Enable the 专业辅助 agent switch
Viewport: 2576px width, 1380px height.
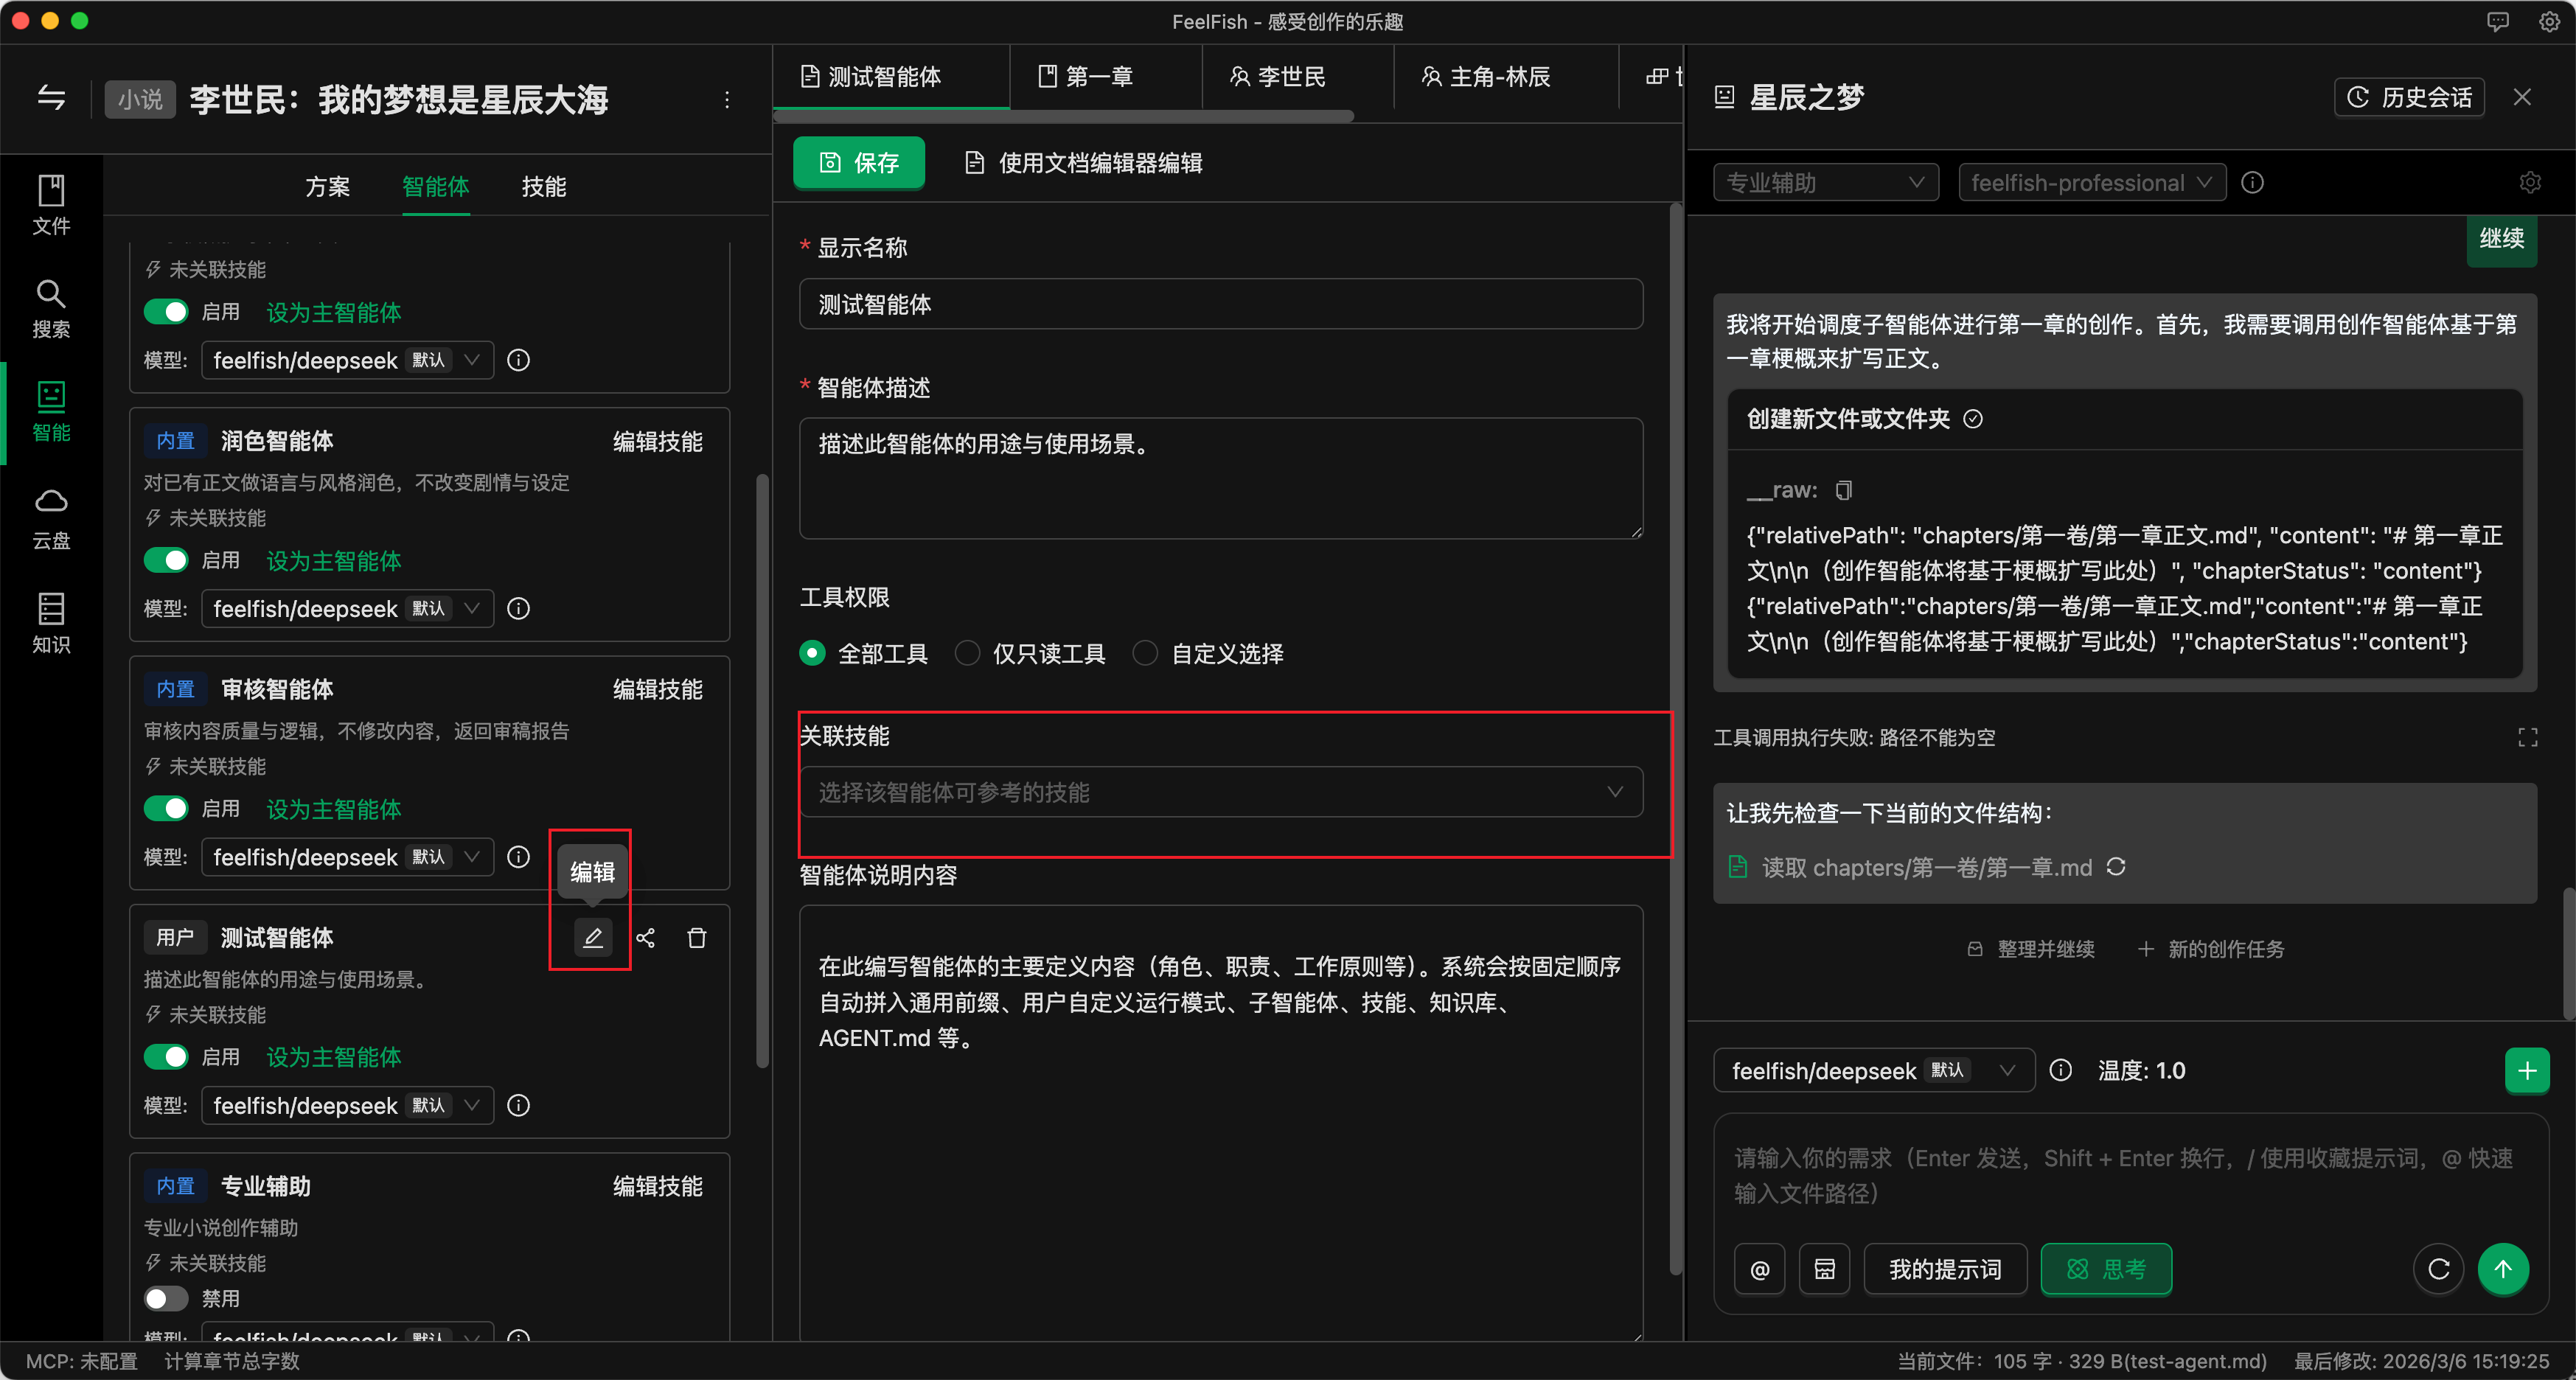pos(166,1297)
